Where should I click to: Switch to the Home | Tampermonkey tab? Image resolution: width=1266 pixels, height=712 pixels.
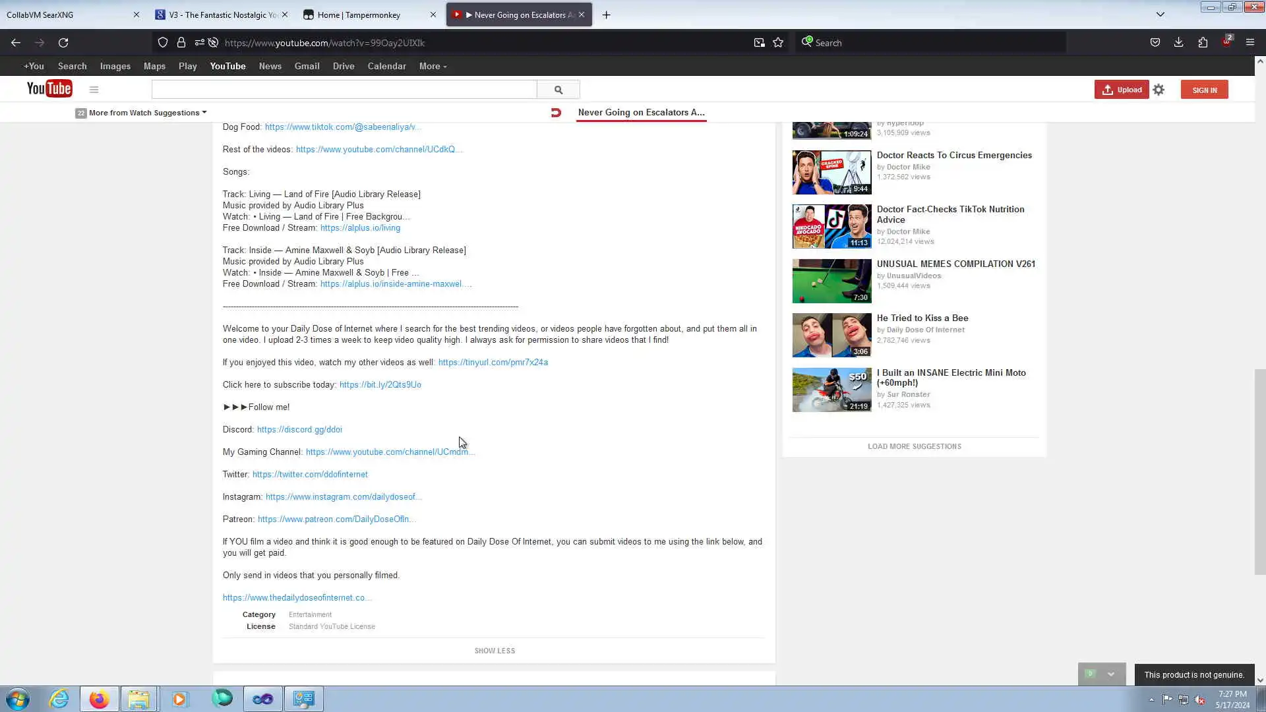(359, 15)
